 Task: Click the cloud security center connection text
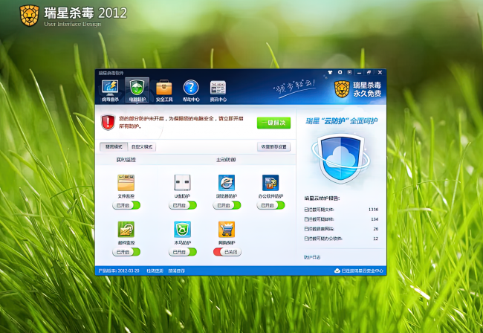(x=363, y=271)
